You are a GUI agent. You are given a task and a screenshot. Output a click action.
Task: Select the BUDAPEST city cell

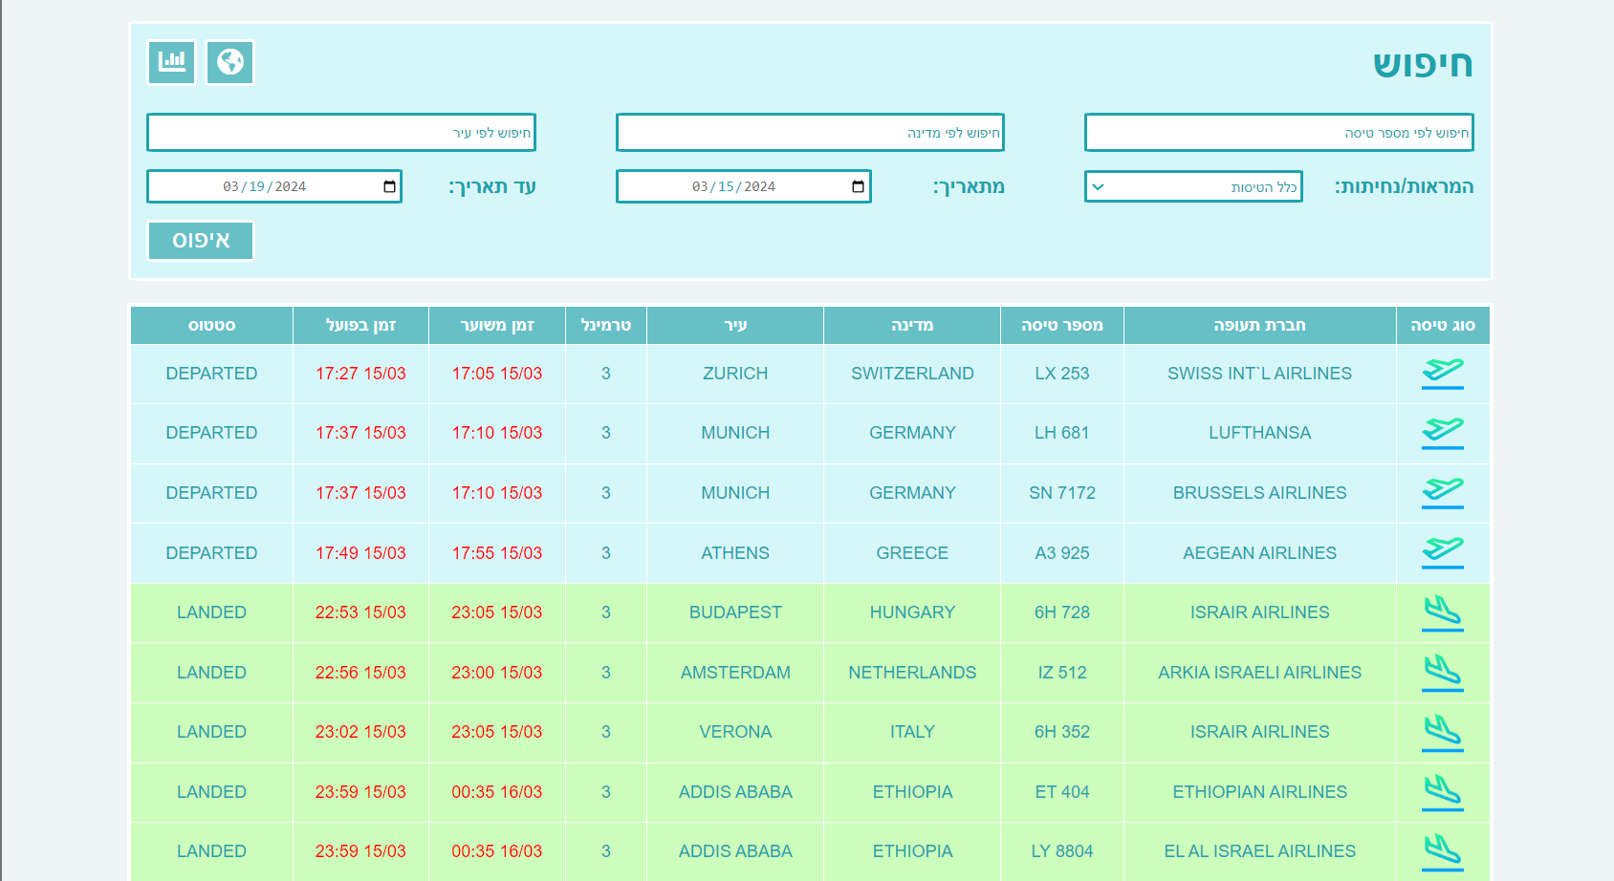click(x=735, y=612)
